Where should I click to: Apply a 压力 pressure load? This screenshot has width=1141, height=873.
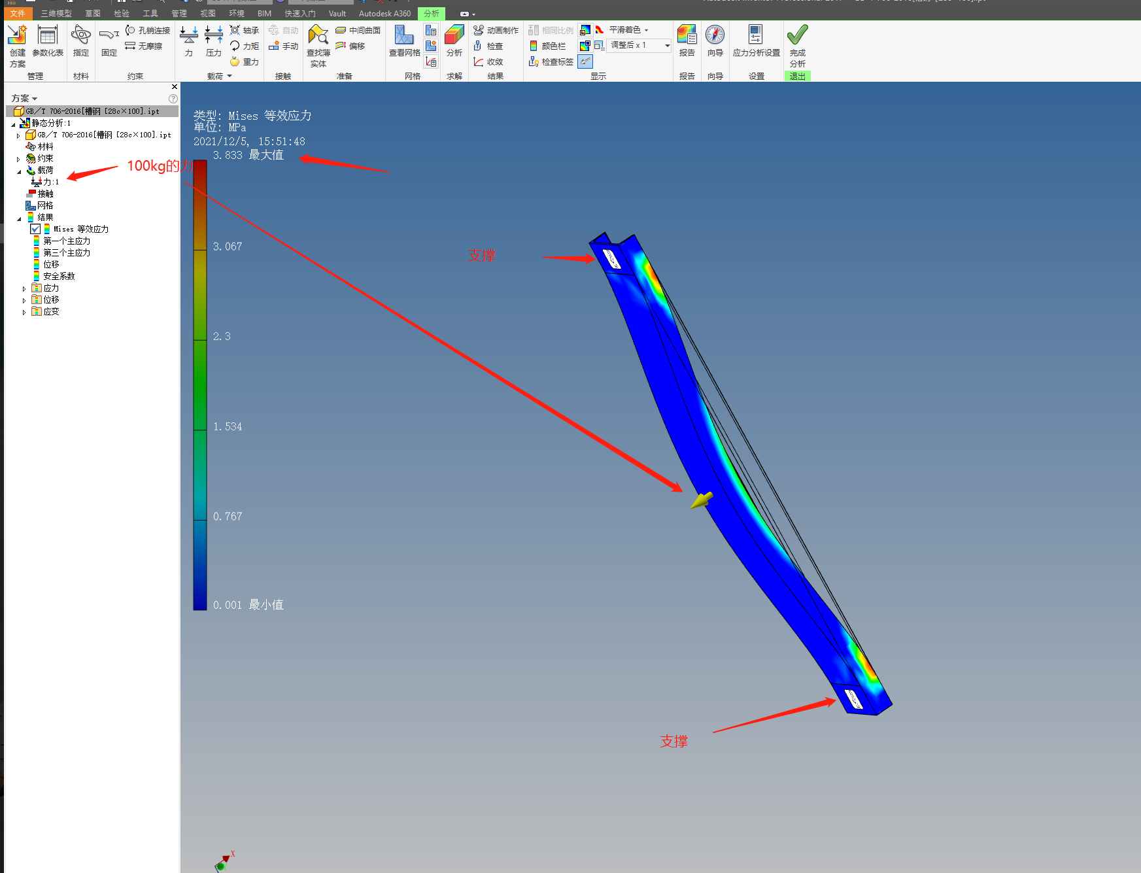point(214,41)
